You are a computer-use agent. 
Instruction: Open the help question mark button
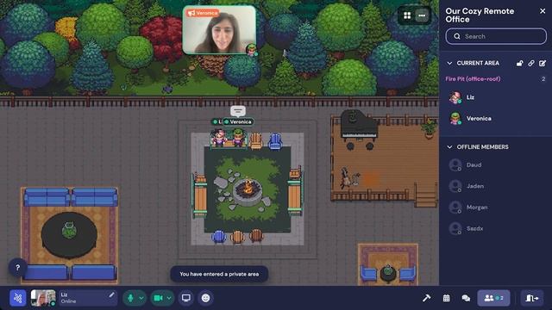[17, 268]
